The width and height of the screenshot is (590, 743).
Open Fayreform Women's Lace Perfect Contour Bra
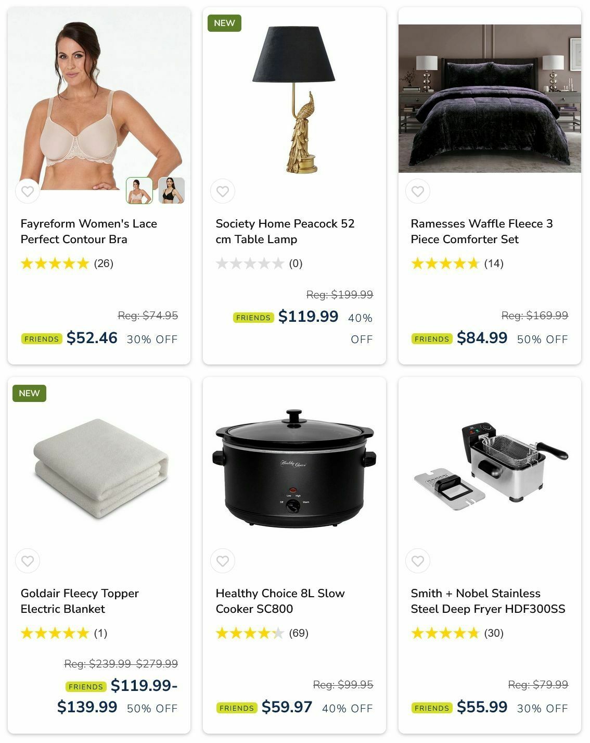pos(89,231)
